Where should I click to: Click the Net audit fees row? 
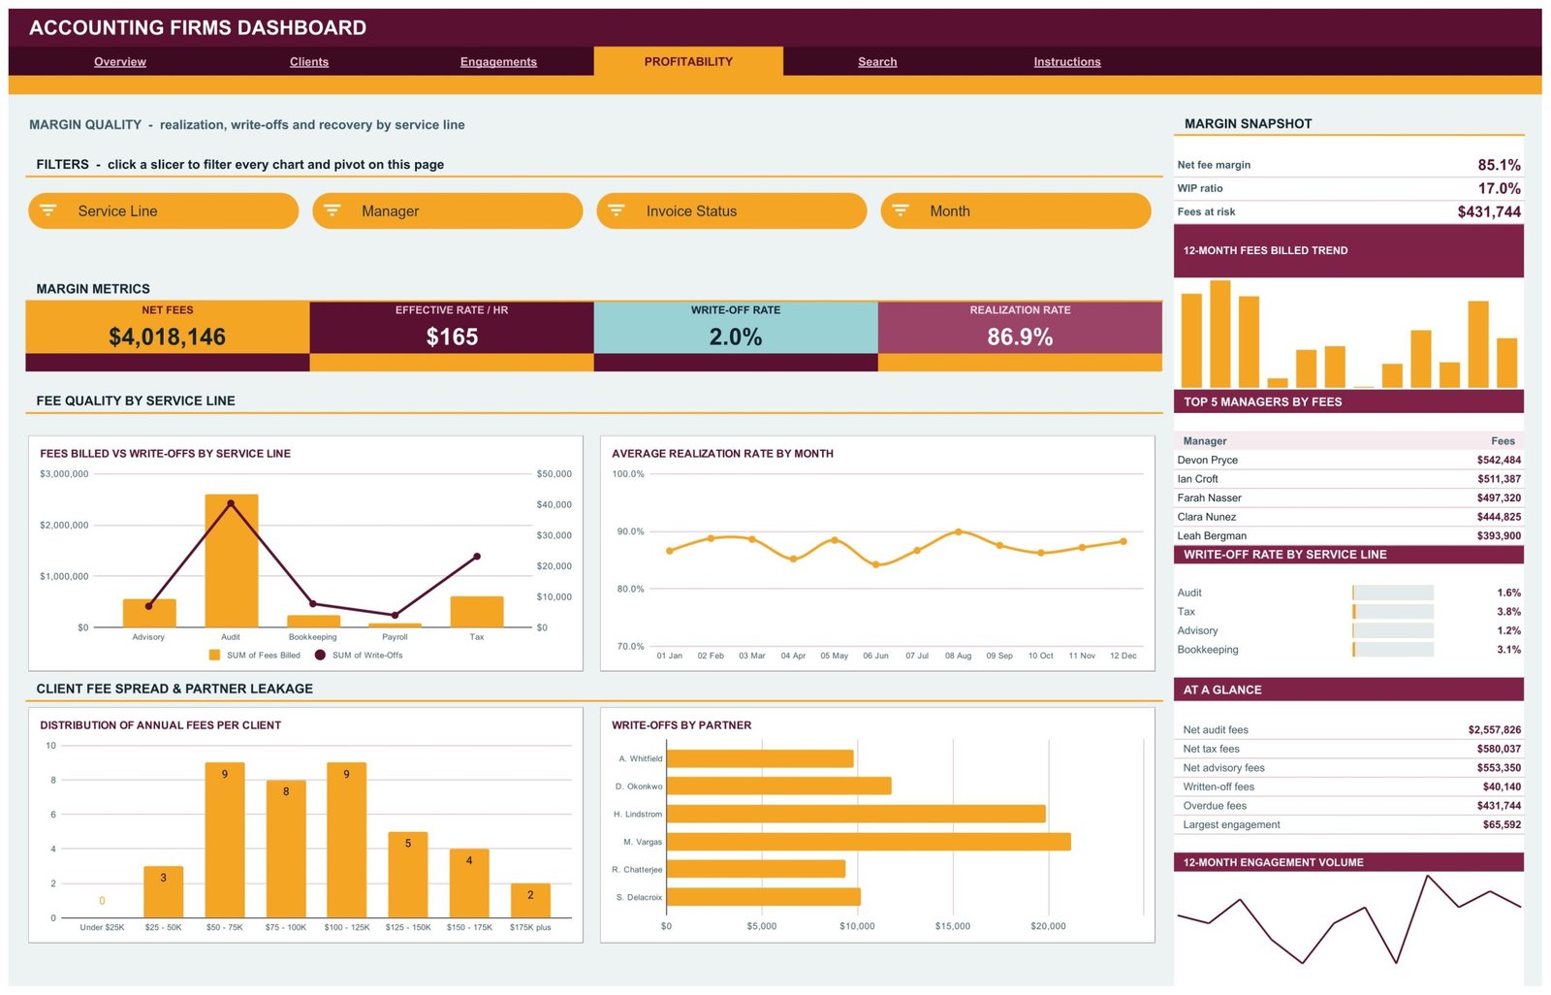[1348, 729]
